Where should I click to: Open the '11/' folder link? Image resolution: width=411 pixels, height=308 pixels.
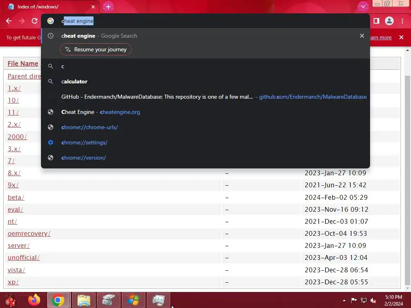(13, 112)
